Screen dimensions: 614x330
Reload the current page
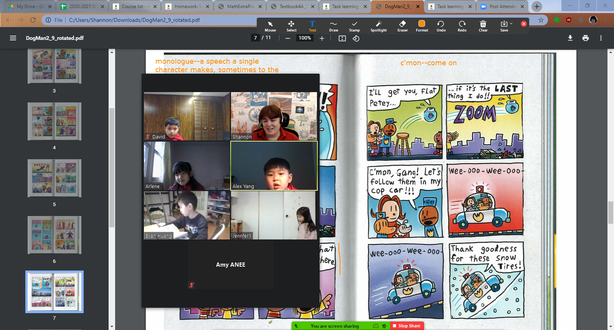(33, 20)
